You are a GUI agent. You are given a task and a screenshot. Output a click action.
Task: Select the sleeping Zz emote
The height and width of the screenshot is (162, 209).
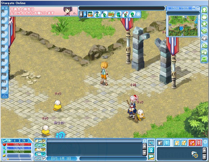tap(104, 14)
